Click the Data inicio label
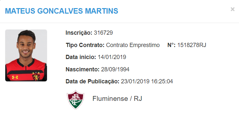 pos(81,57)
